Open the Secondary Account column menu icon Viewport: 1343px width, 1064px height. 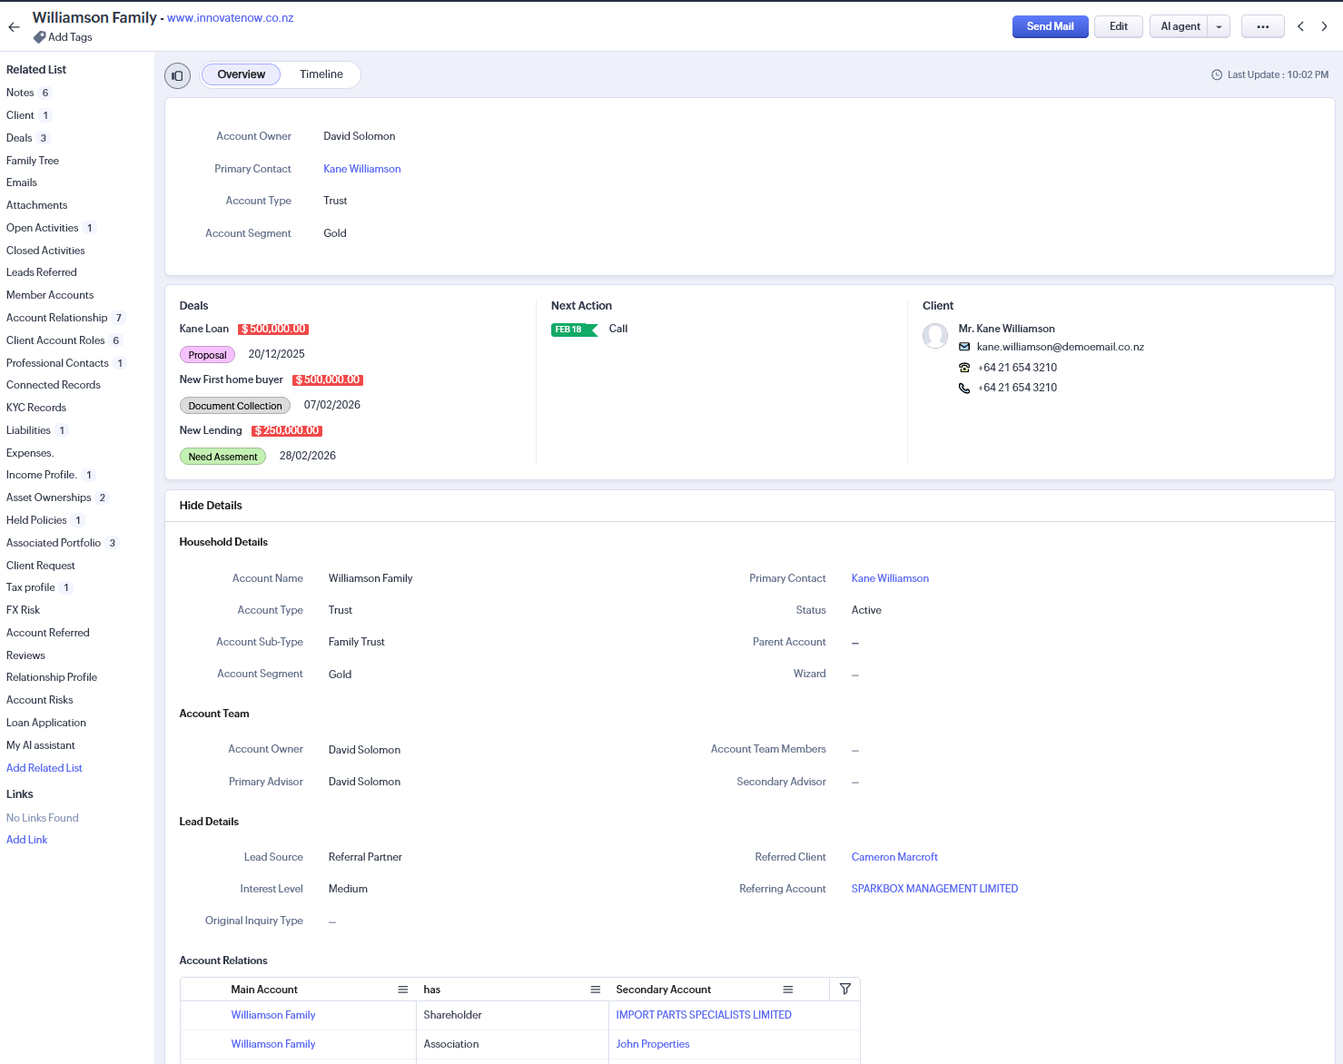pyautogui.click(x=788, y=990)
